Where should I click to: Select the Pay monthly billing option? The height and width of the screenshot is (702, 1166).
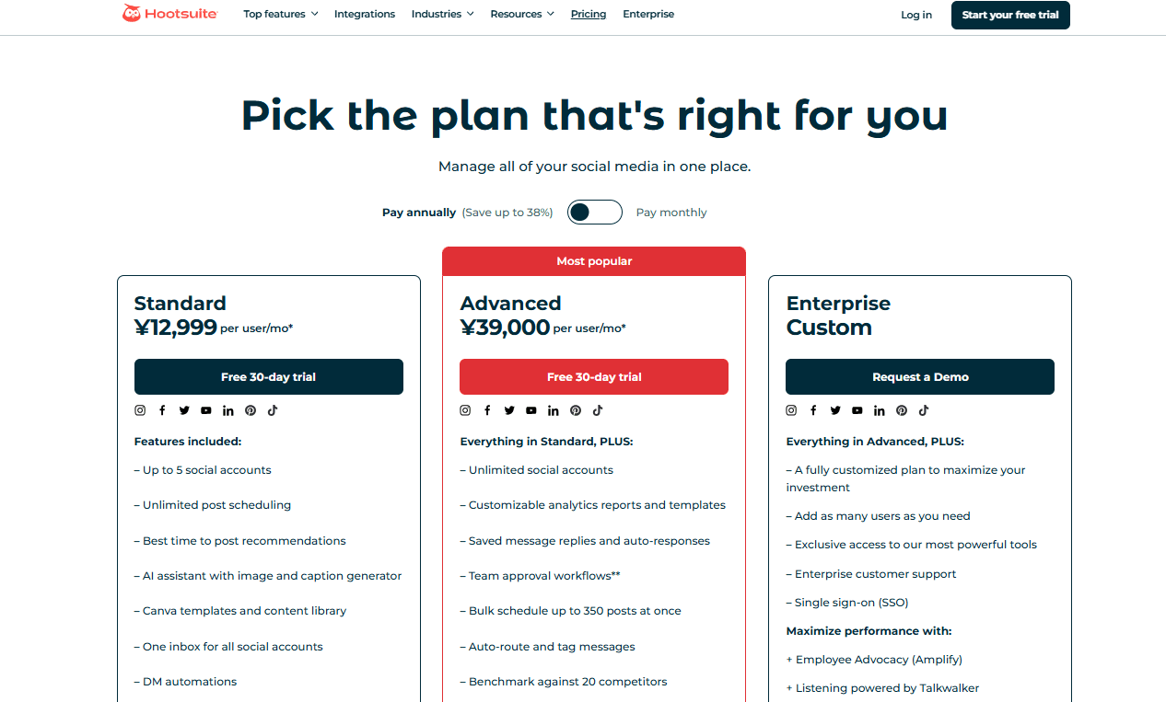(x=671, y=213)
